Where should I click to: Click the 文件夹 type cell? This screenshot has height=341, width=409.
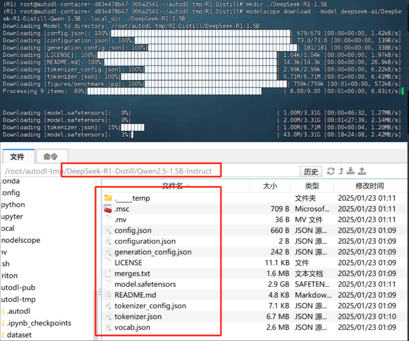(x=305, y=198)
